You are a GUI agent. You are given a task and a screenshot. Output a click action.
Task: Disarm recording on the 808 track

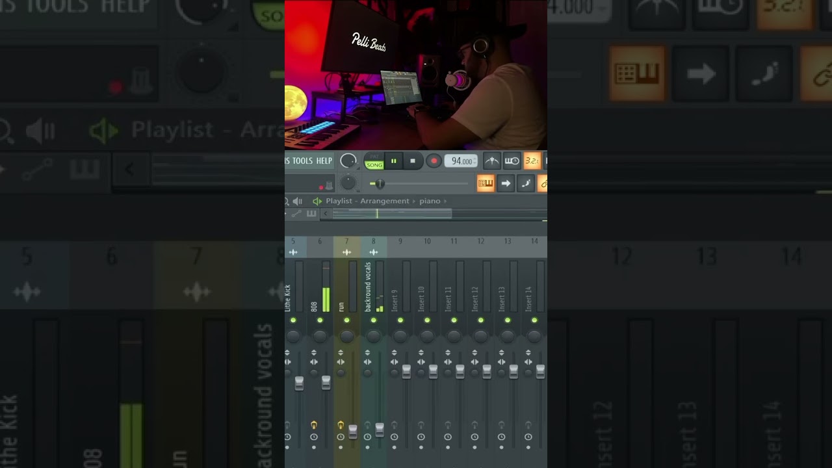tap(314, 425)
